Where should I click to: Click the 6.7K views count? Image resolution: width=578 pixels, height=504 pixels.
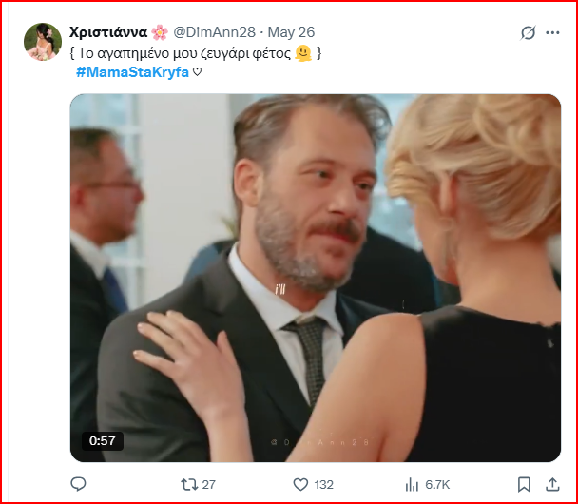tap(436, 484)
